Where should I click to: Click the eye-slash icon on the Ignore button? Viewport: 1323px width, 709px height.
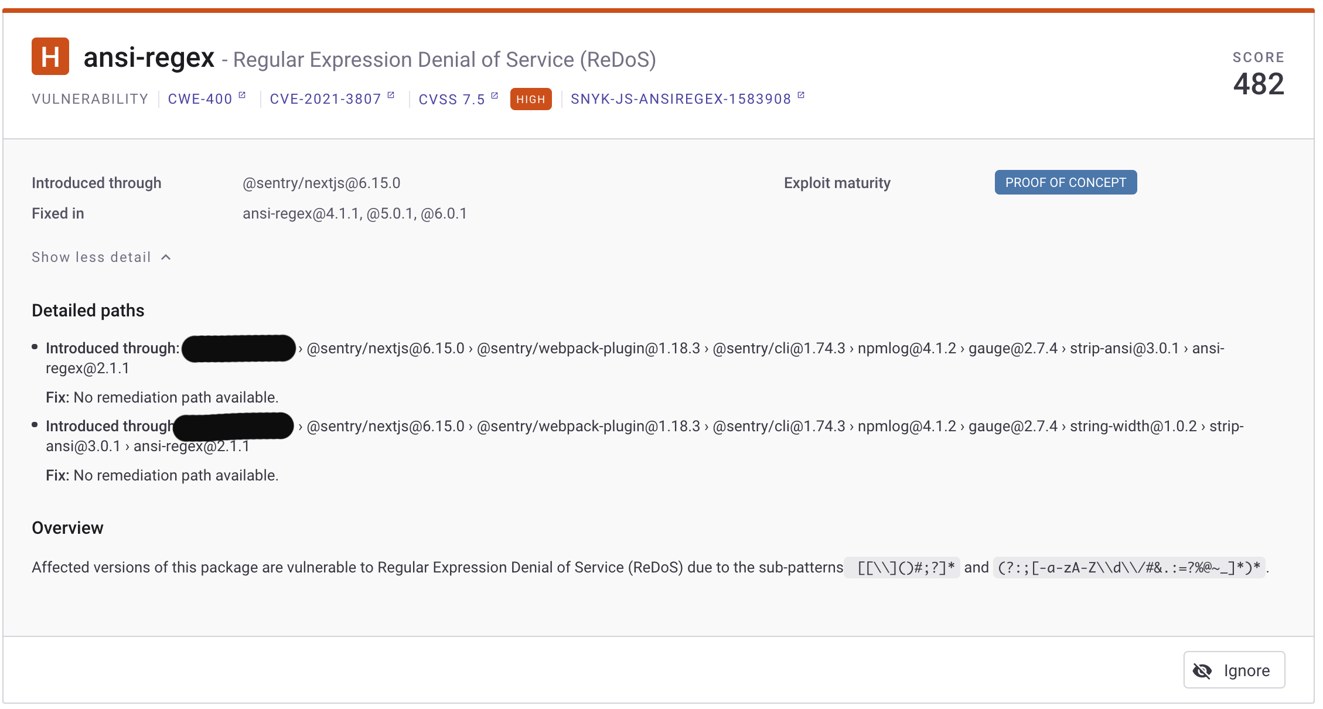(1203, 670)
